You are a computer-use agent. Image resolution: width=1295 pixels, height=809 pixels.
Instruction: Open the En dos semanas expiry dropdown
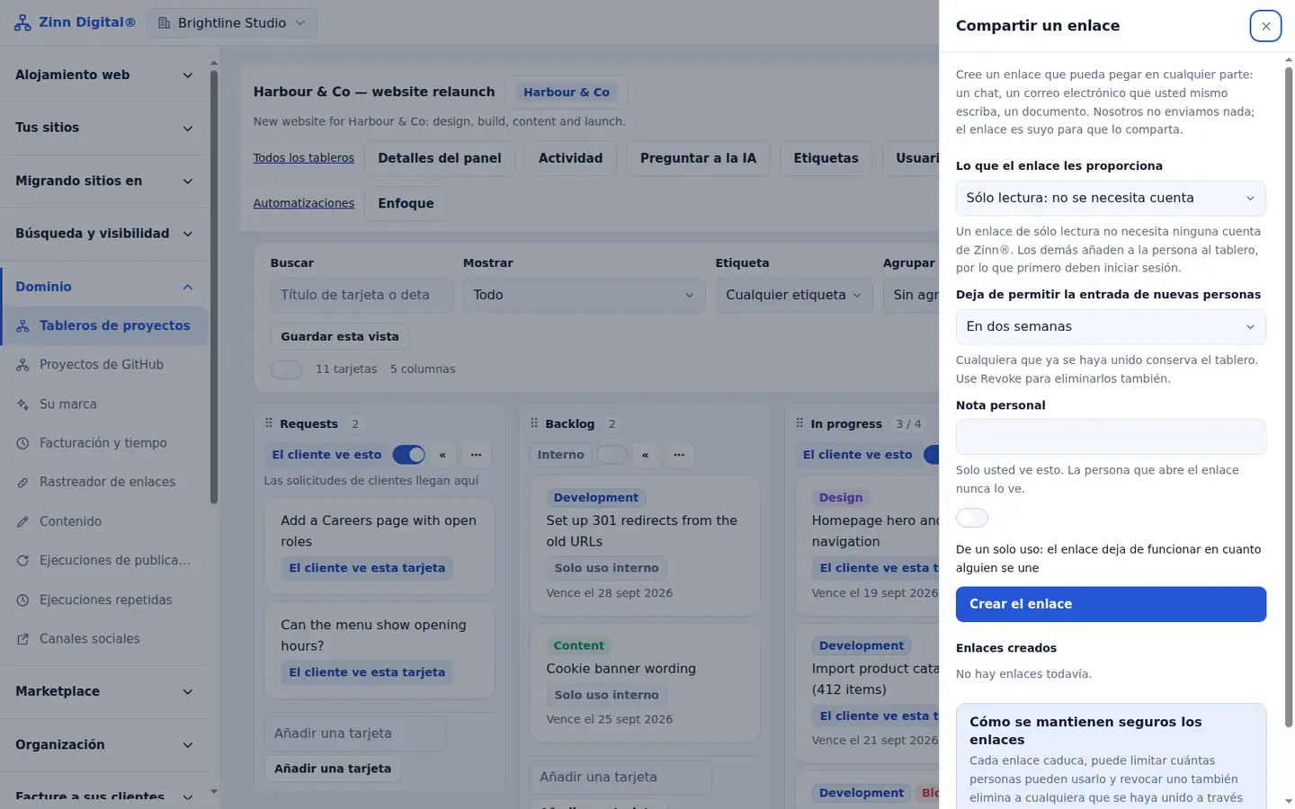tap(1111, 327)
